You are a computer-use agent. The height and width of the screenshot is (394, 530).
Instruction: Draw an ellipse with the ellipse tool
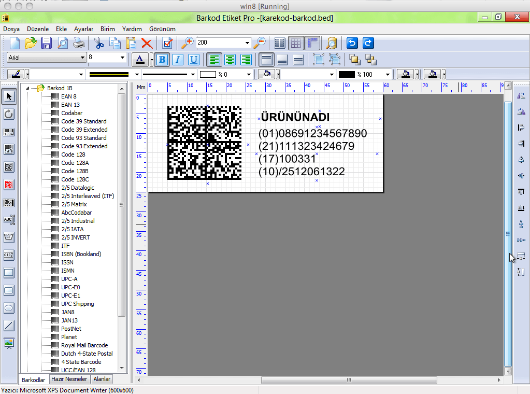9,308
